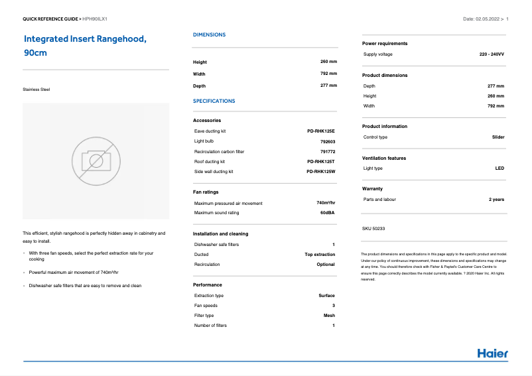
Task: Click the Control type Slider value
Action: 498,137
